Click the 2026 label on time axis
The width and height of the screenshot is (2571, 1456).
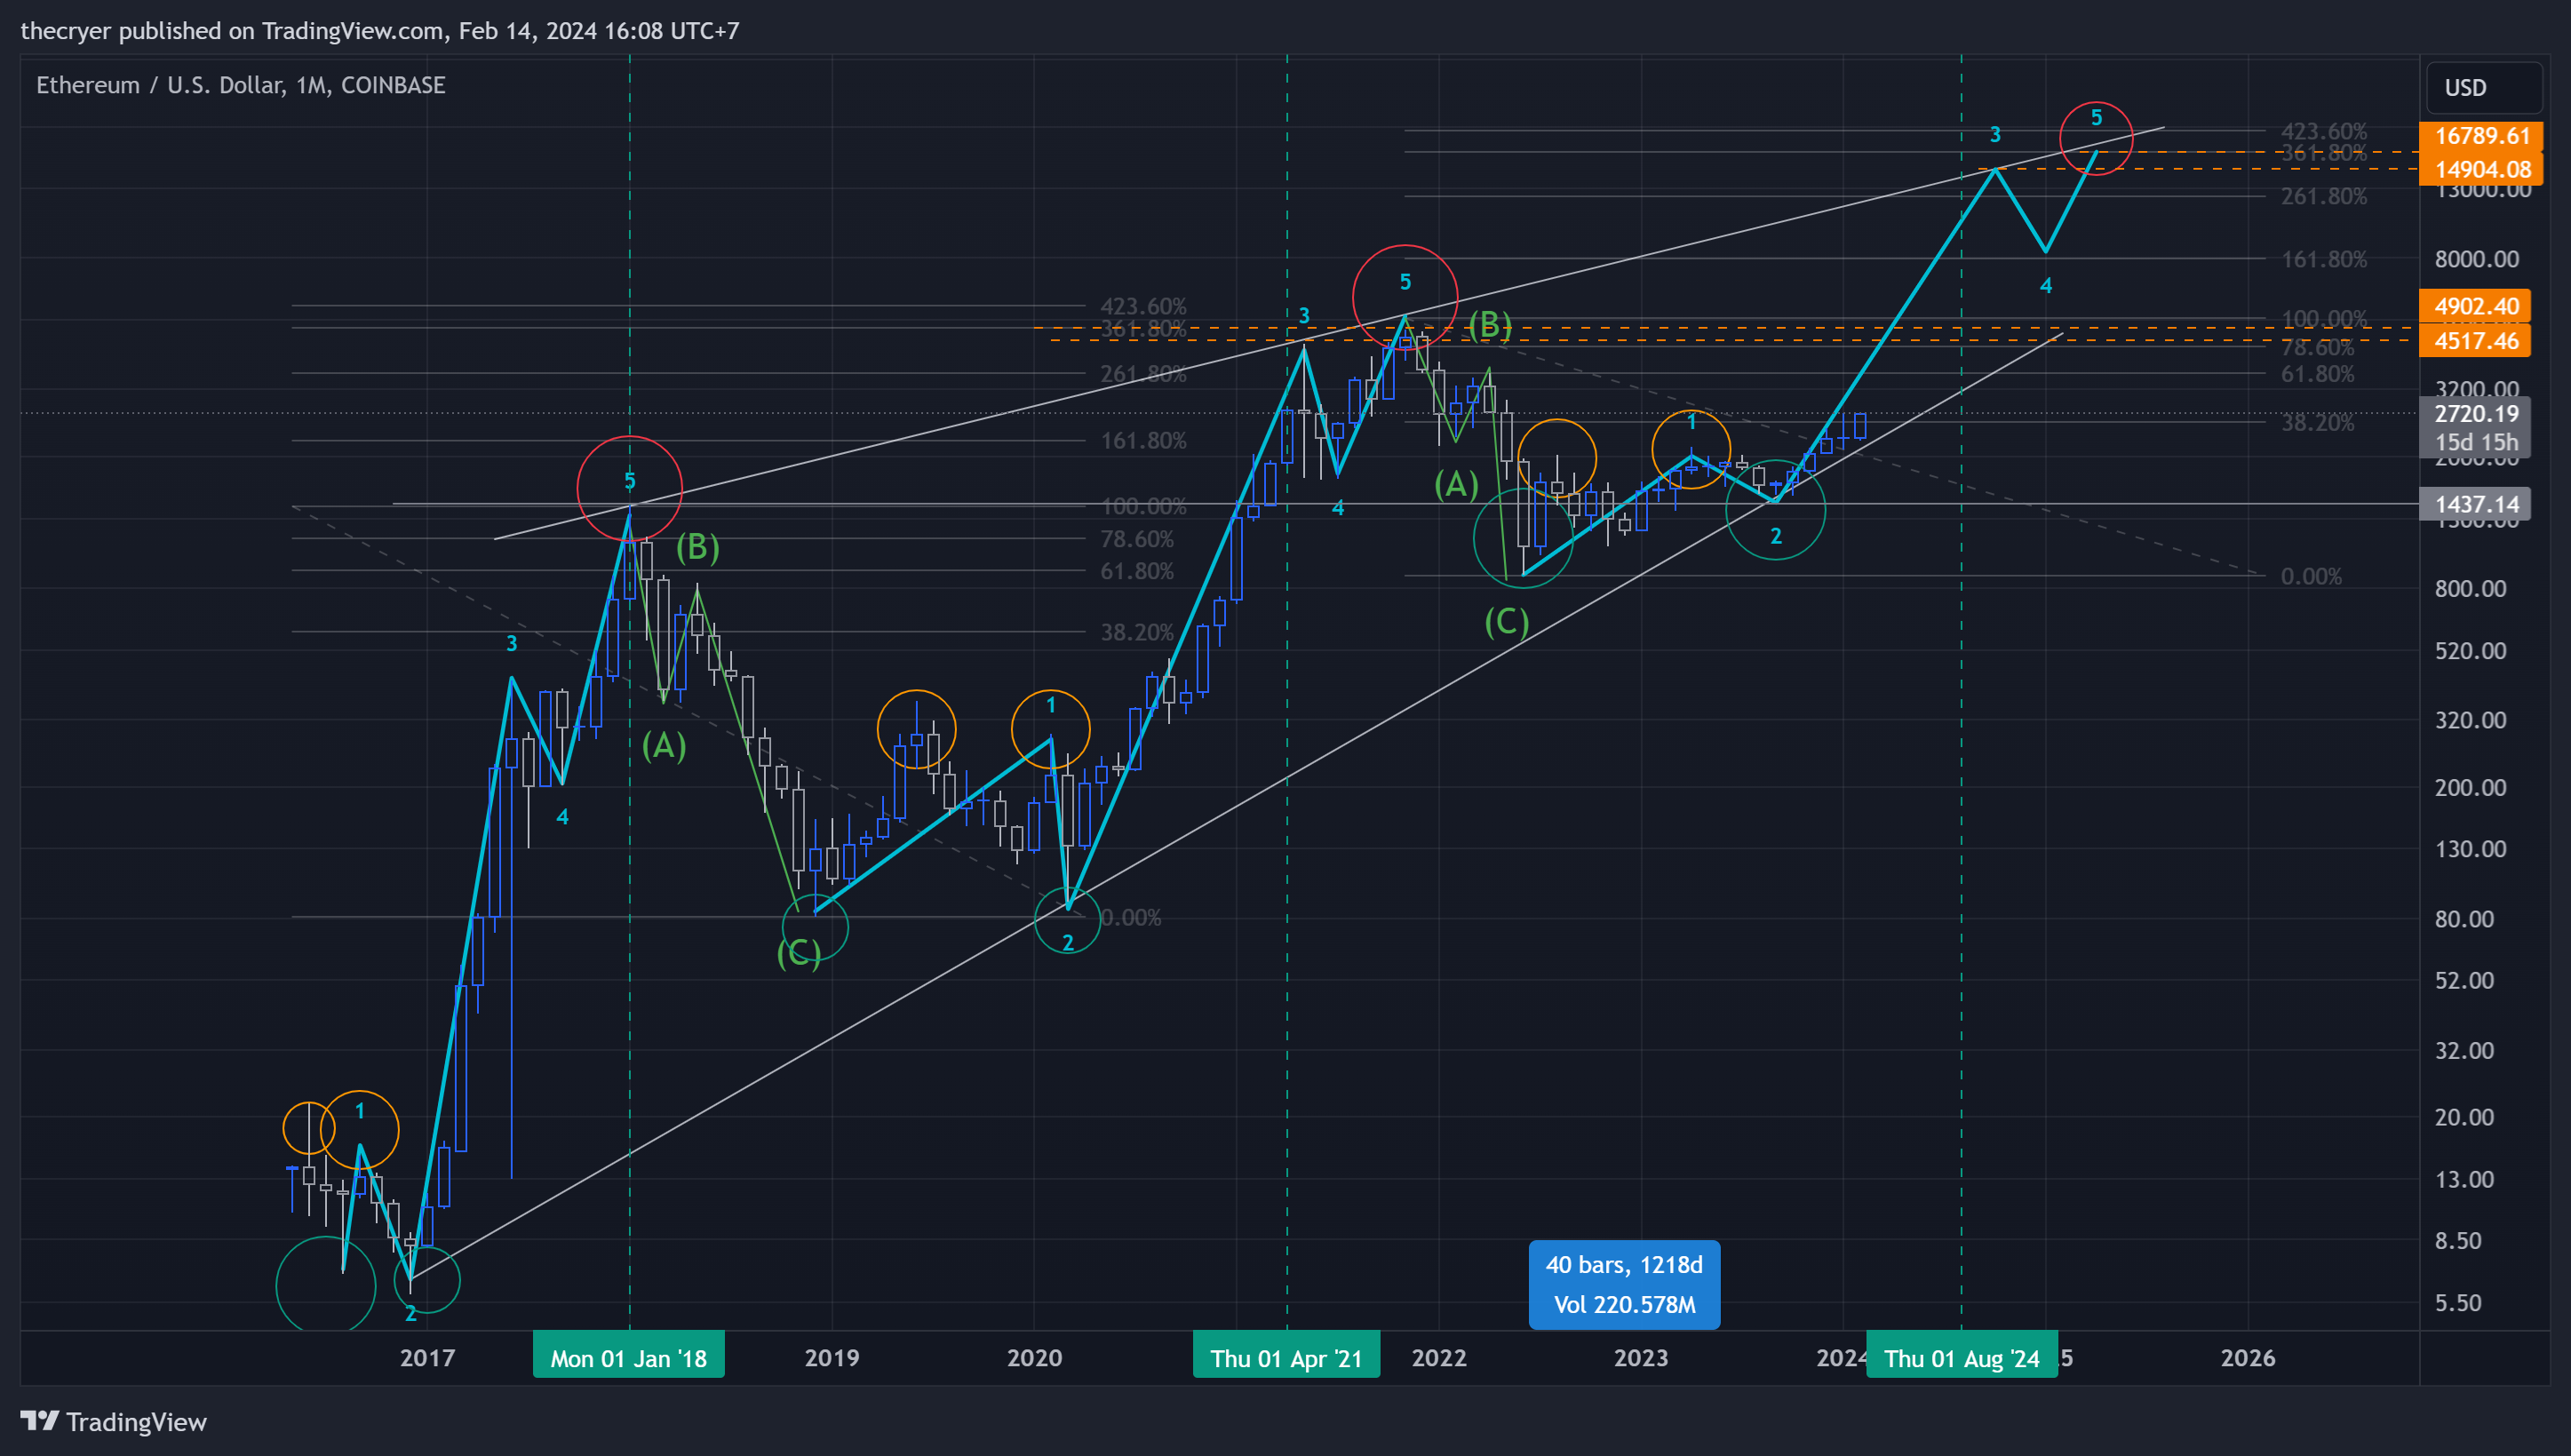coord(2248,1358)
